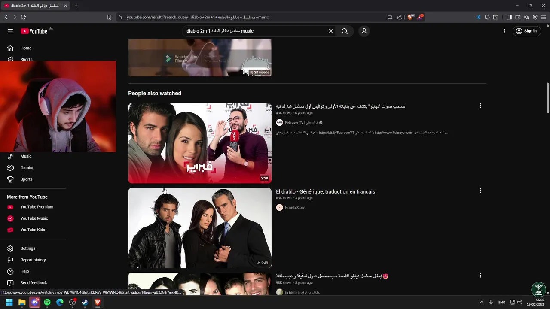Open options menu for 98K views video
The image size is (550, 309).
[480, 276]
